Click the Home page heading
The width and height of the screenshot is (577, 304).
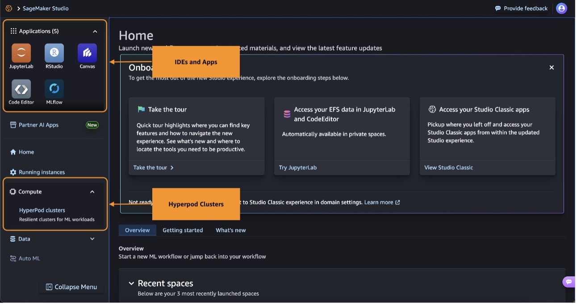point(136,36)
